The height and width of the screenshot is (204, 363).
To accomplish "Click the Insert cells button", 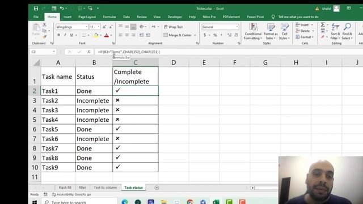I will click(x=302, y=25).
